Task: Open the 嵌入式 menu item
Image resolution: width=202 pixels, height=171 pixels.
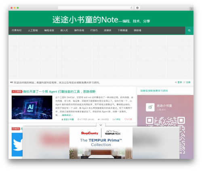Action: [64, 30]
